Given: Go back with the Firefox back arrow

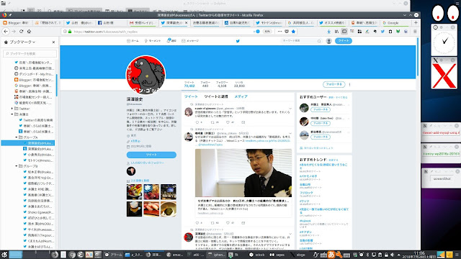Looking at the screenshot, I should pyautogui.click(x=6, y=32).
